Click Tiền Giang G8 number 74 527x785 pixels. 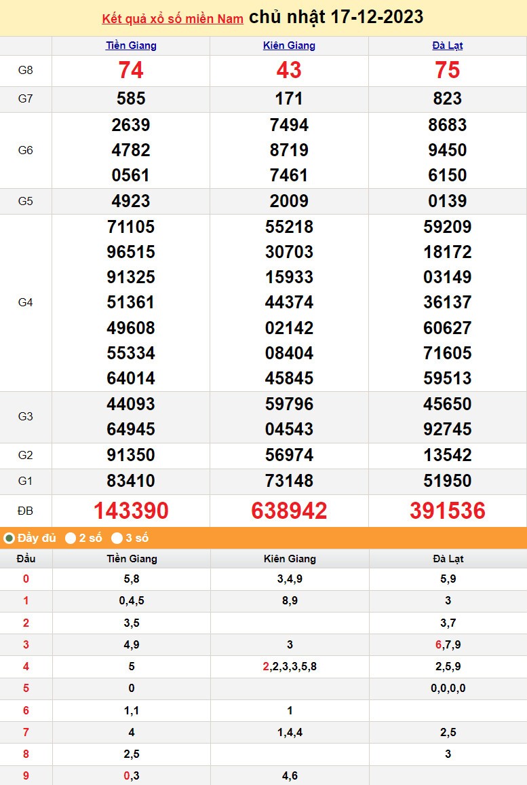pyautogui.click(x=131, y=70)
